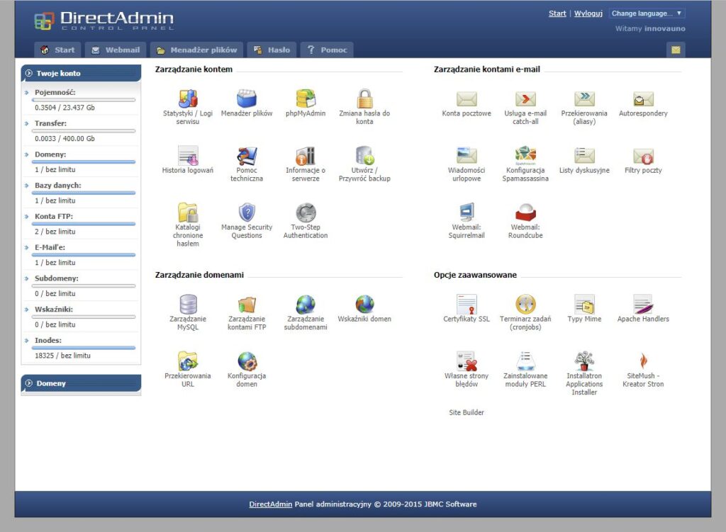
Task: Open Usługa e-mail catch-all icon
Action: pos(525,98)
